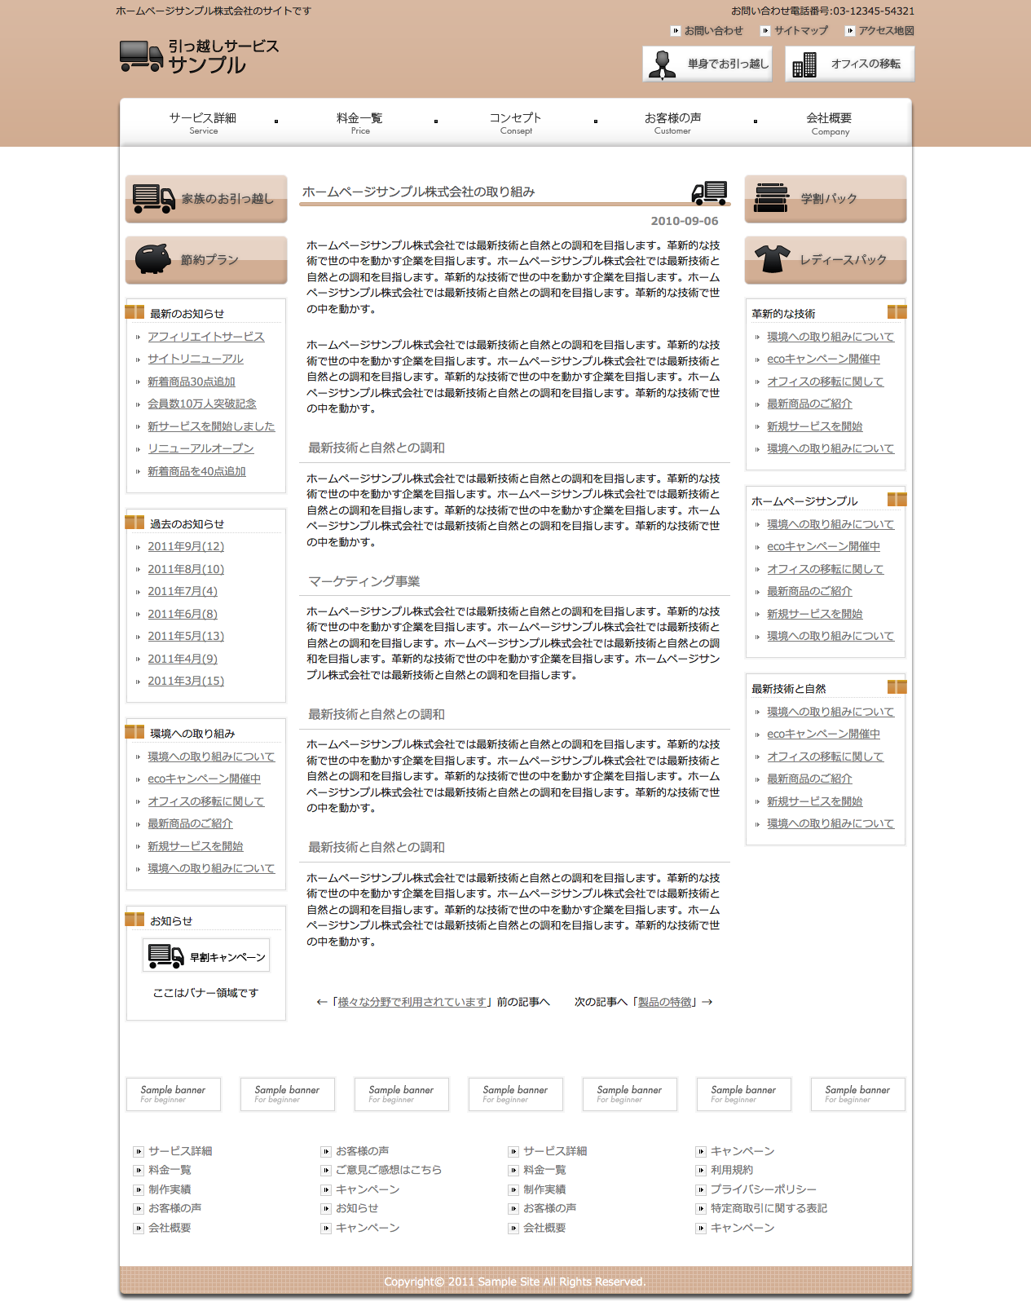Click the アフィリエイトサービス news link
The image size is (1031, 1306).
tap(205, 337)
